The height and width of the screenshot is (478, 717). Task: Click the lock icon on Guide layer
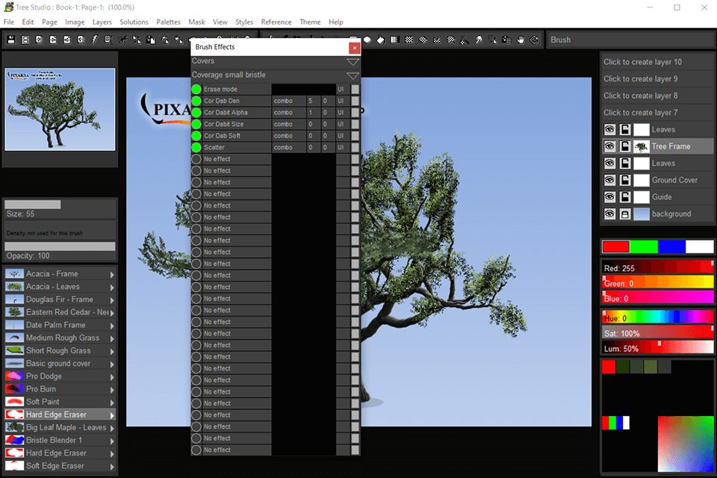(x=625, y=197)
